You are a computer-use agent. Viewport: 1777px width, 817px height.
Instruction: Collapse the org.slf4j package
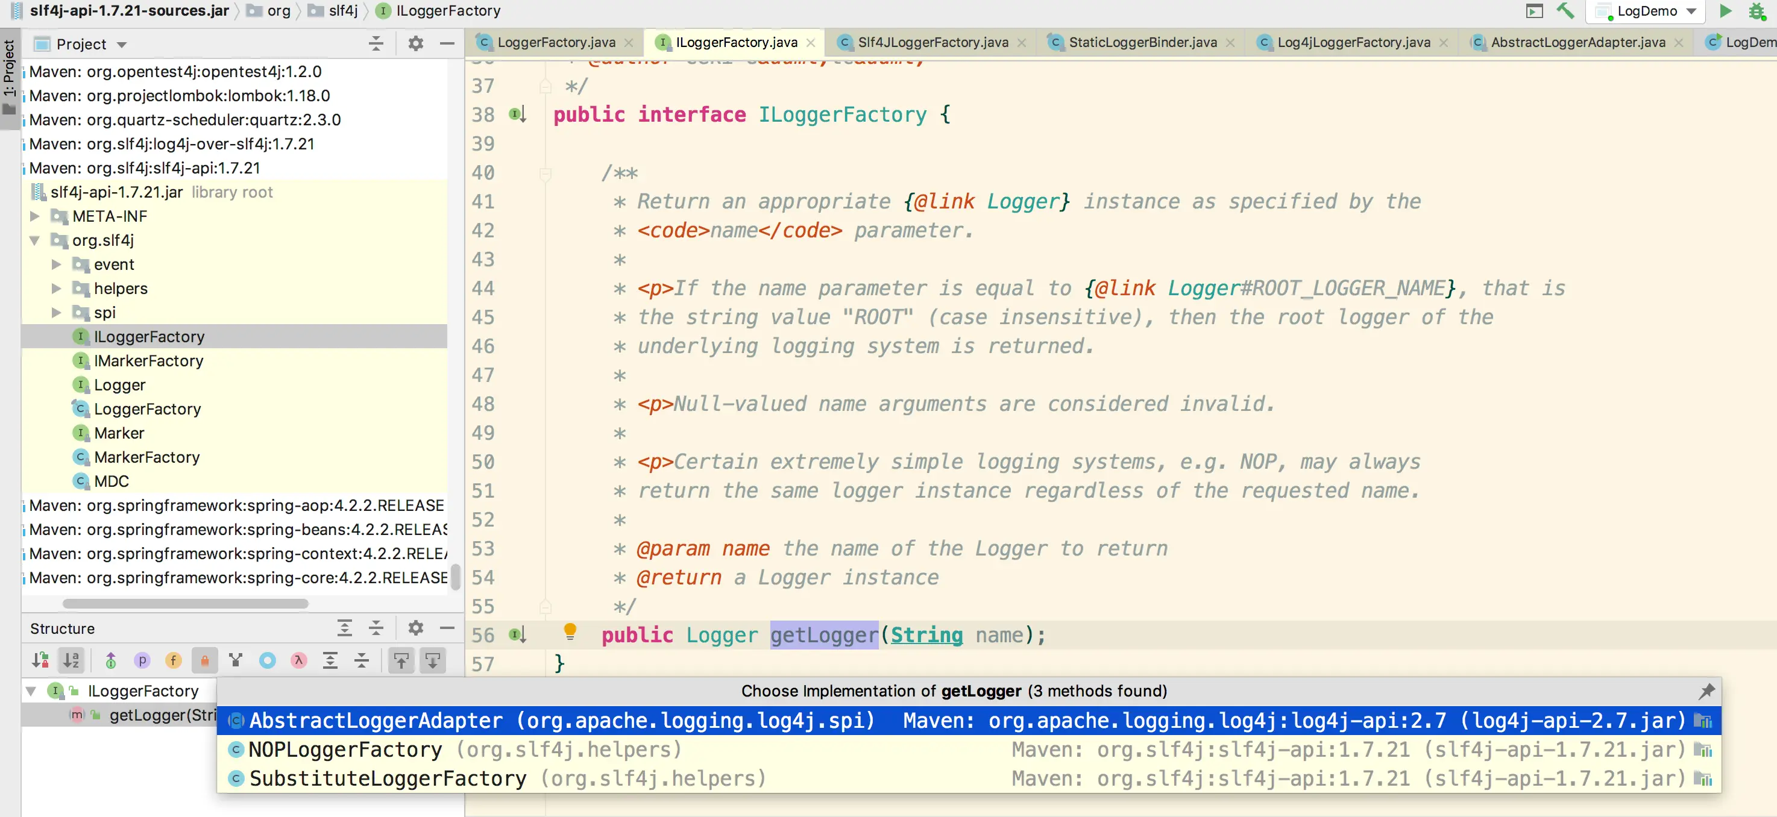tap(34, 240)
